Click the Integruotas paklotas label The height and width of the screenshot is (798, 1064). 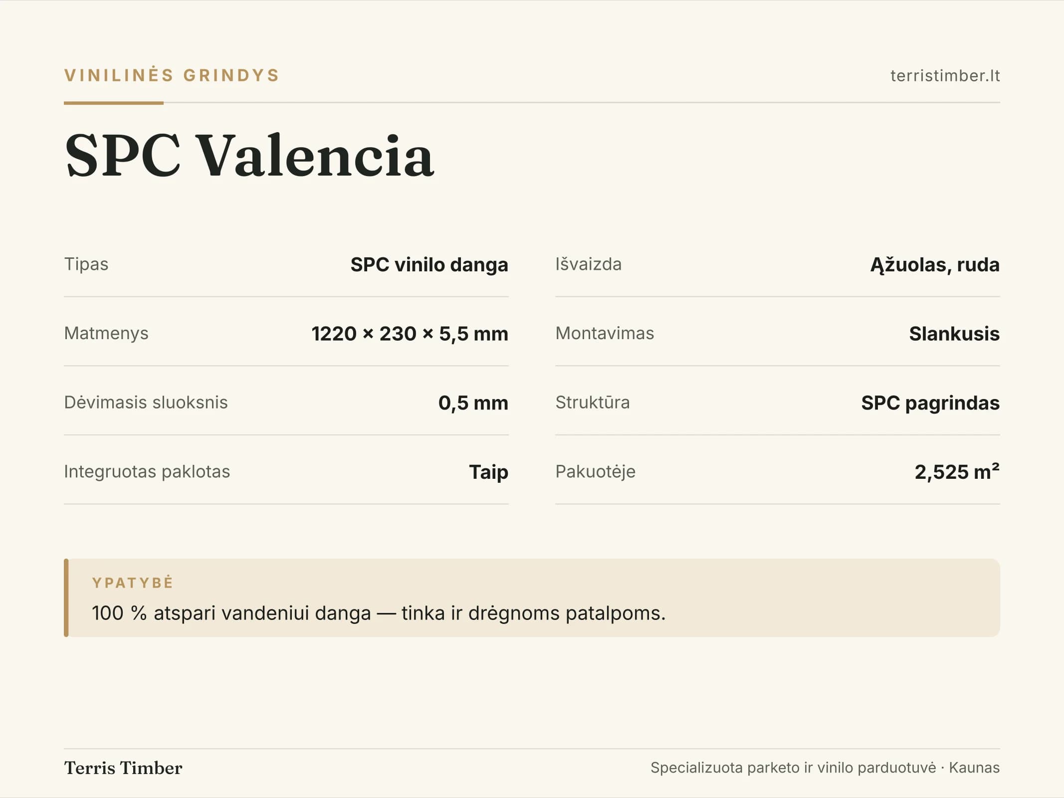pyautogui.click(x=147, y=471)
